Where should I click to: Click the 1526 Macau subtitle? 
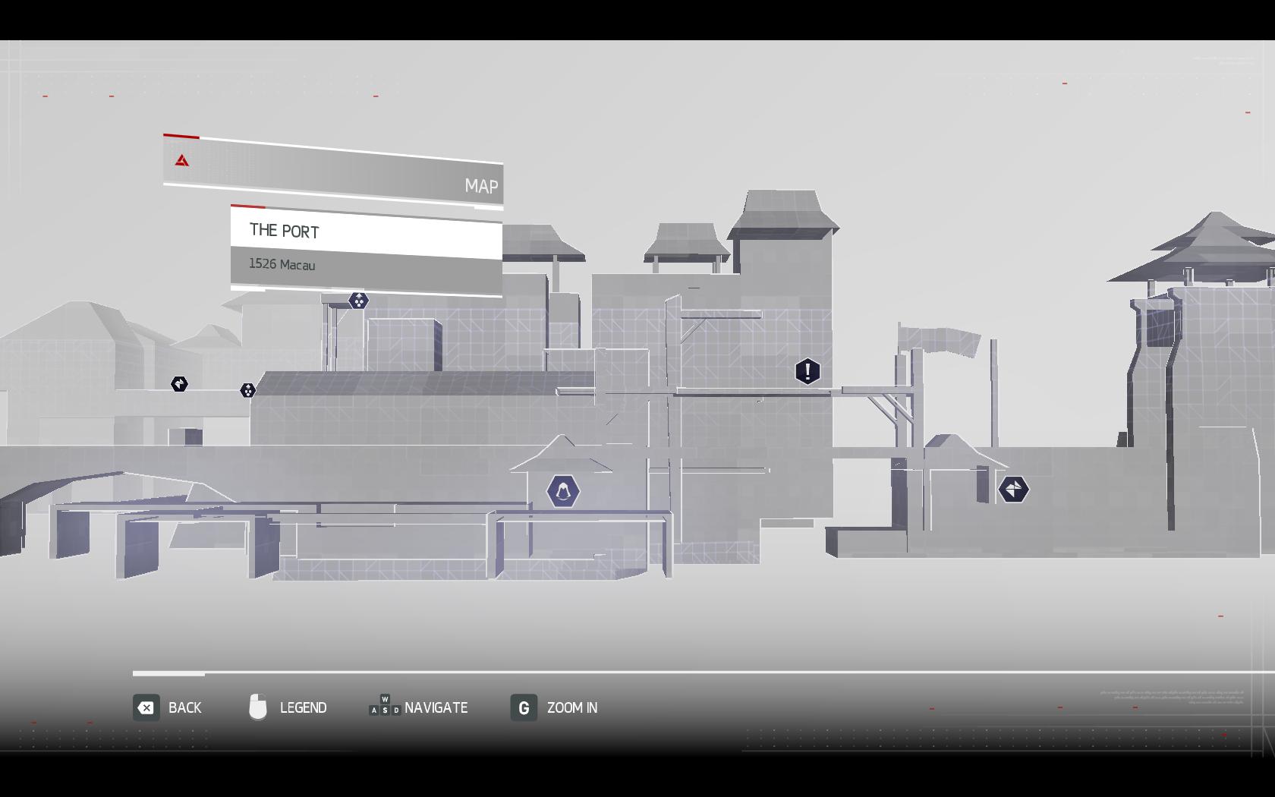click(282, 264)
